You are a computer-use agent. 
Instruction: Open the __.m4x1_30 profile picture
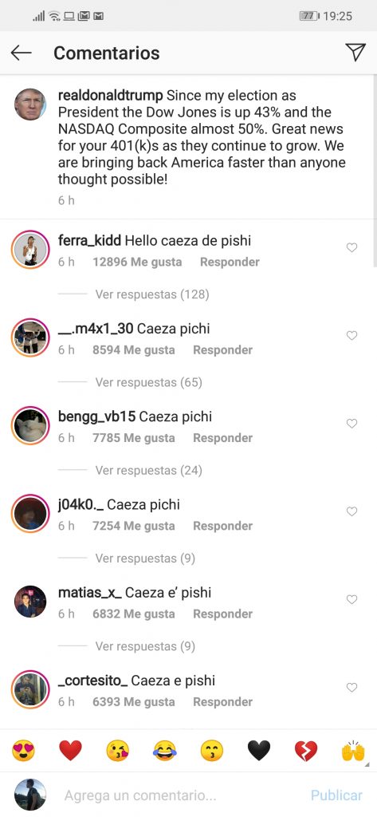(x=30, y=337)
